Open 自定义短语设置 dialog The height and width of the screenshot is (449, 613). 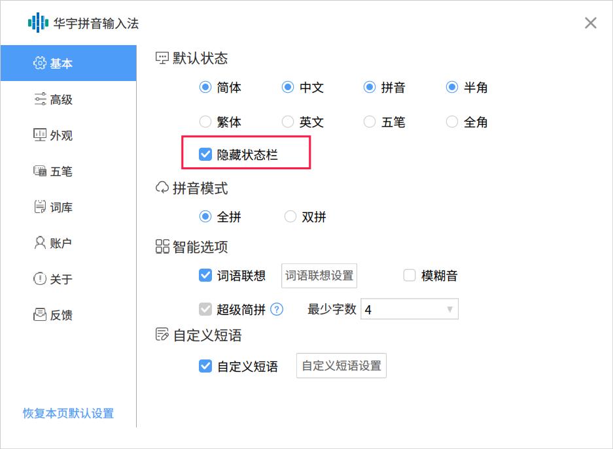[x=341, y=366]
